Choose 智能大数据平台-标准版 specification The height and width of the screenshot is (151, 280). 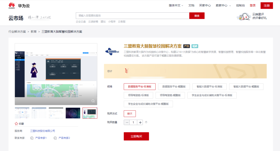click(x=211, y=87)
